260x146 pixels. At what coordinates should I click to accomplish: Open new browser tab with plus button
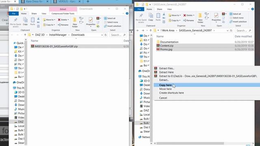coord(88,2)
